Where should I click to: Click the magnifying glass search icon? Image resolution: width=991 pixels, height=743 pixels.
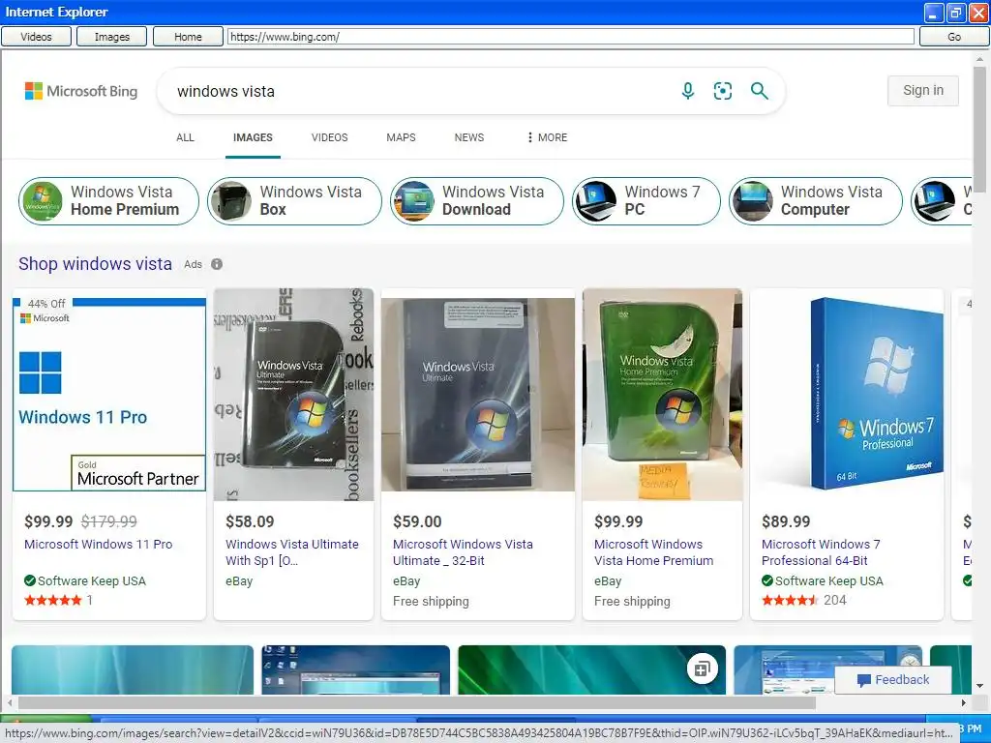[759, 91]
